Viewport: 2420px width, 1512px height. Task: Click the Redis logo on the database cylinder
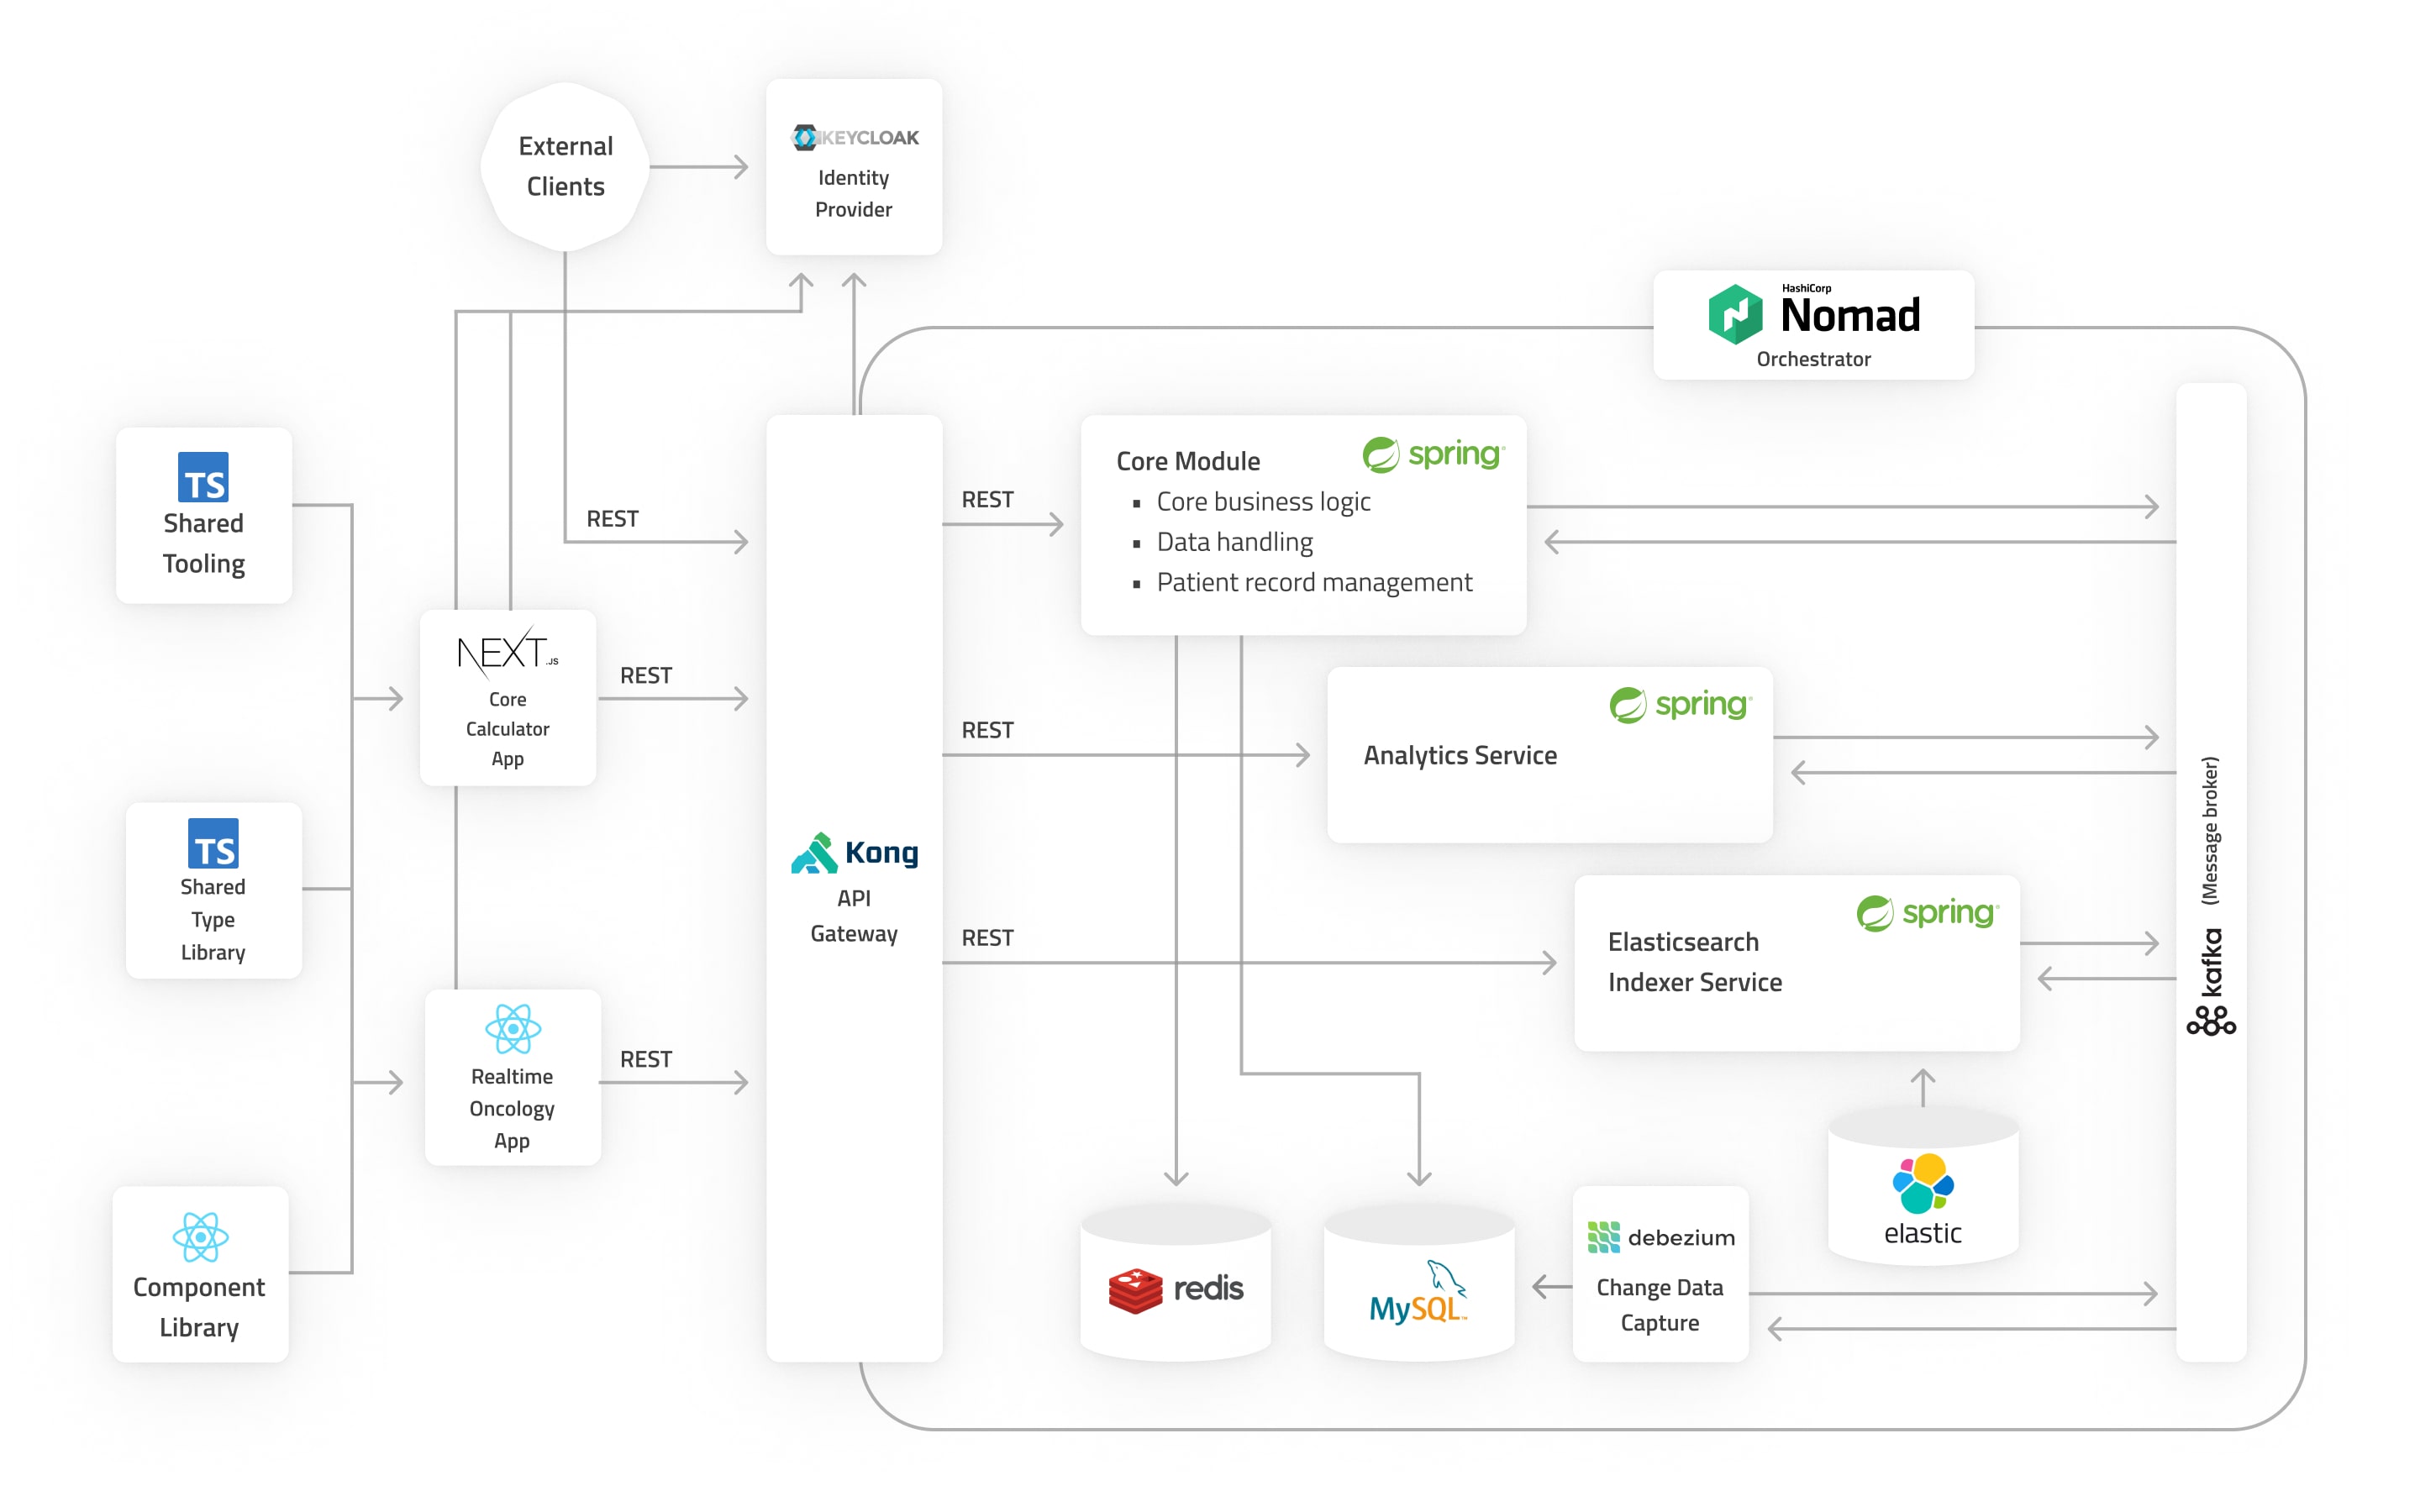pyautogui.click(x=1176, y=1290)
